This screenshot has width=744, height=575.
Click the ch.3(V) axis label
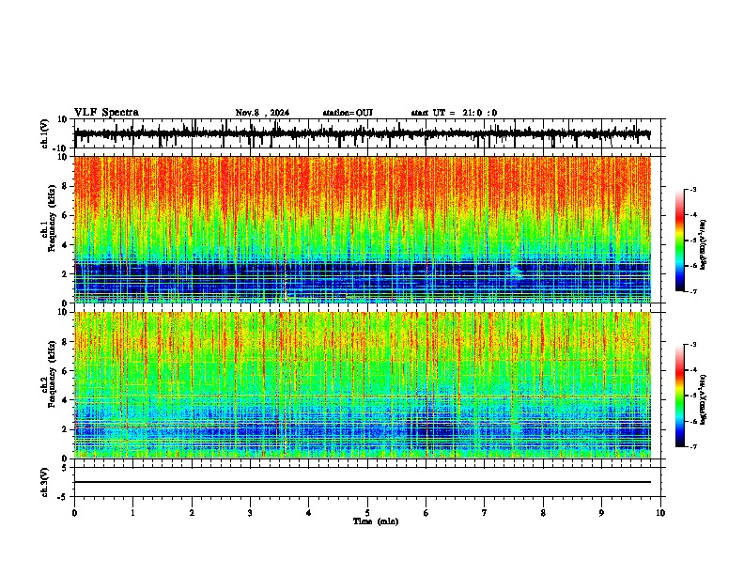pos(45,482)
